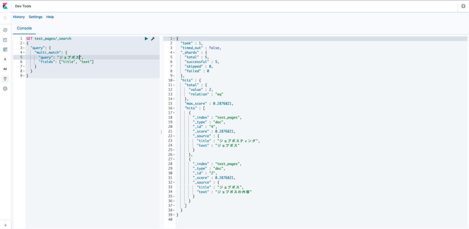Viewport: 469px width, 229px height.
Task: Collapse the "_source" block on response line 22
Action: pos(174,136)
